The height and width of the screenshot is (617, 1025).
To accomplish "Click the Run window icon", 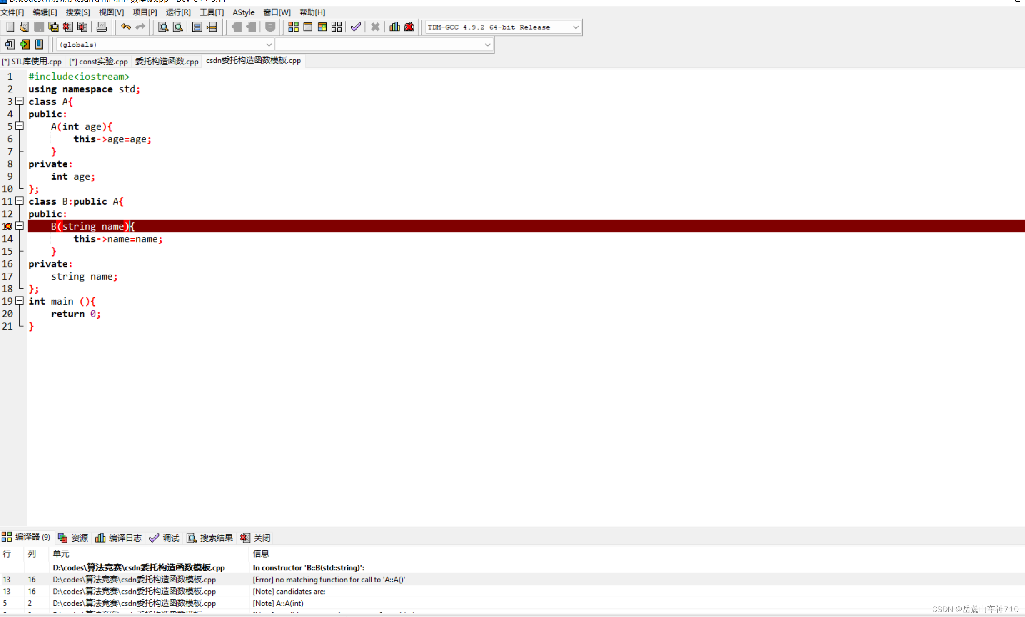I will click(308, 27).
